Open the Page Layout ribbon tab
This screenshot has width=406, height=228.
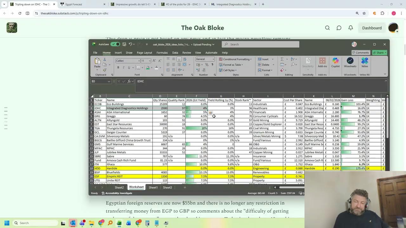(x=144, y=53)
